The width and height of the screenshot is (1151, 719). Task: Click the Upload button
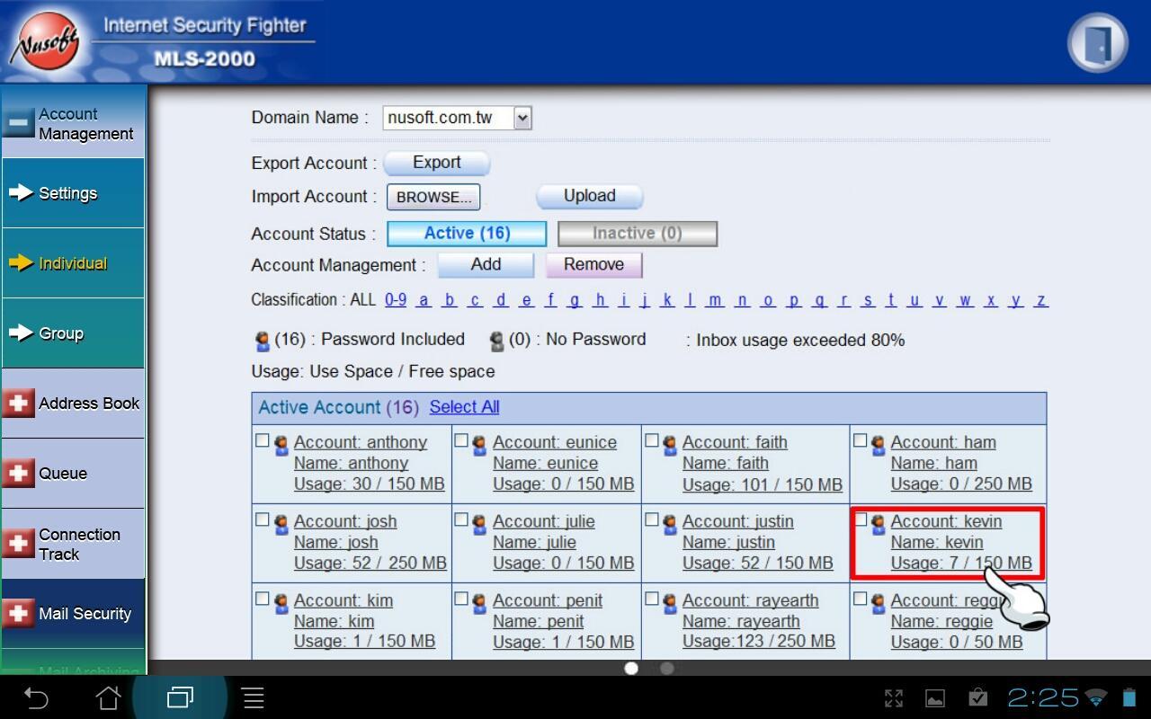click(x=590, y=196)
